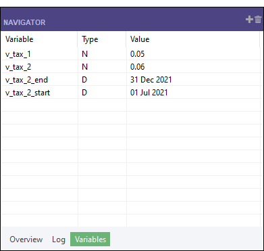This screenshot has width=264, height=251.
Task: Select the Variables tab
Action: tap(90, 239)
